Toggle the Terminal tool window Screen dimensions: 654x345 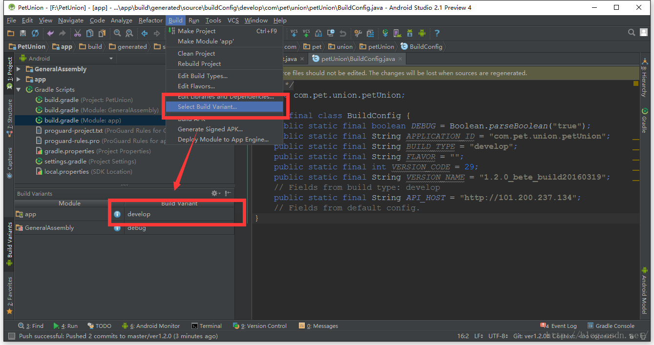click(207, 326)
